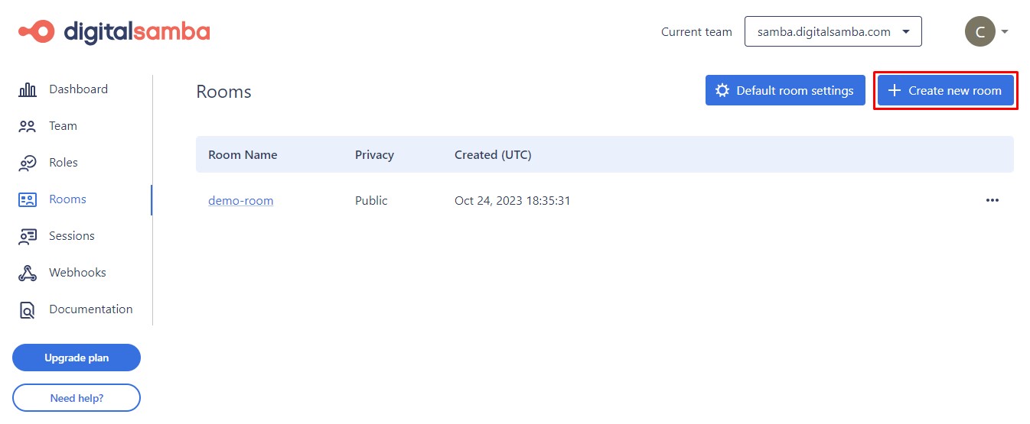The image size is (1030, 424).
Task: Click the Documentation search-page icon
Action: point(28,309)
